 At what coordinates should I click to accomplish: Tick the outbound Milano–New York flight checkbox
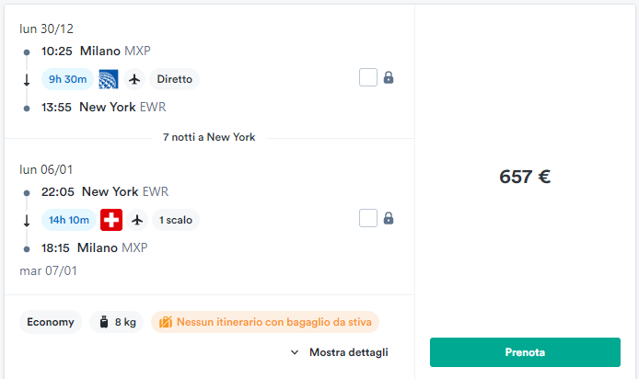(x=368, y=77)
